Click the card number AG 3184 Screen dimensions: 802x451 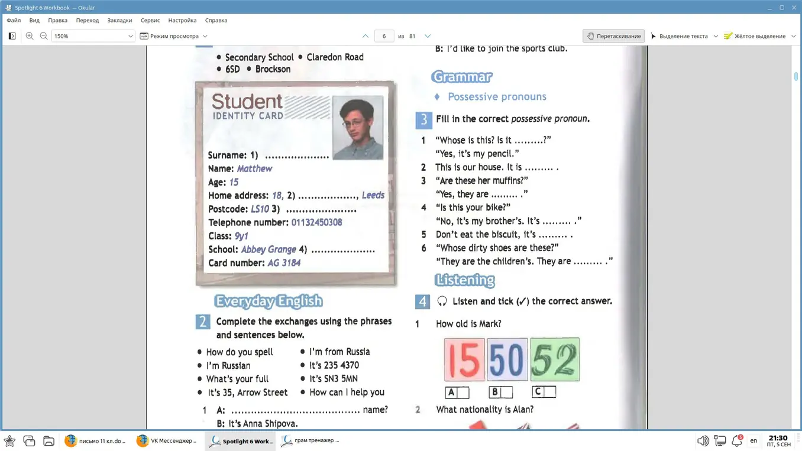pyautogui.click(x=284, y=263)
